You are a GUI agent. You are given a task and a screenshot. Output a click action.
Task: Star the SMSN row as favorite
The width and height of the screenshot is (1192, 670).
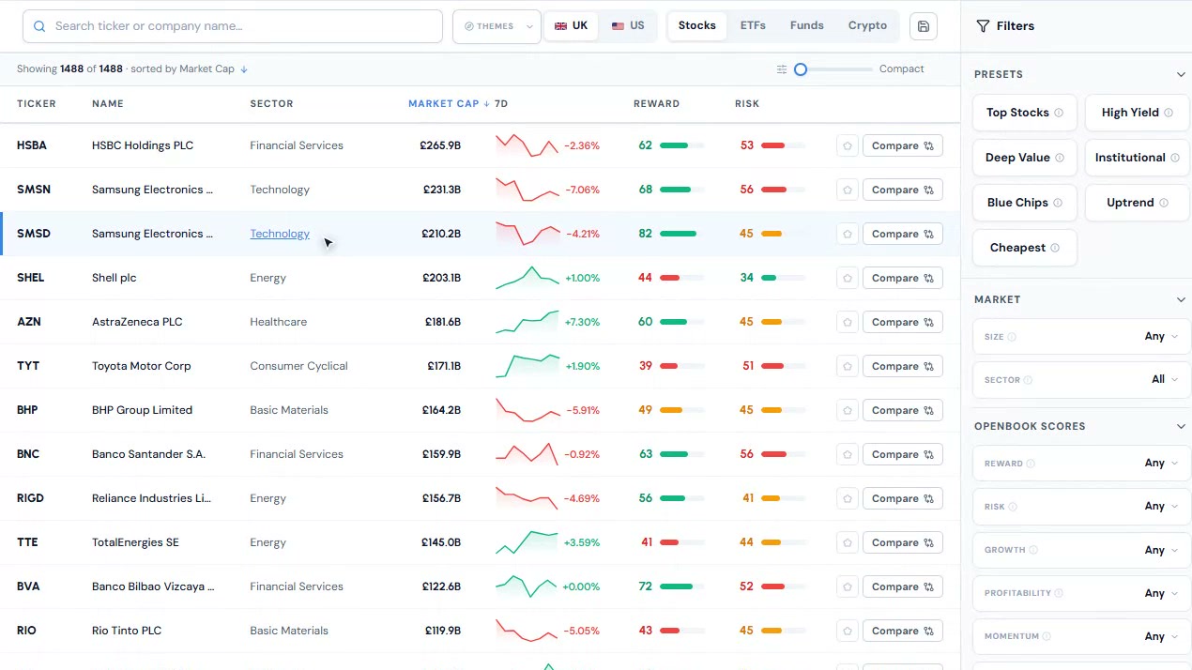pos(848,190)
